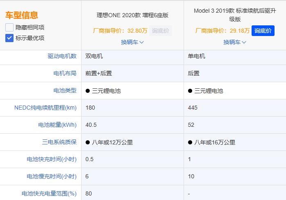Select the 445 range value
This screenshot has width=286, height=200.
tap(193, 108)
